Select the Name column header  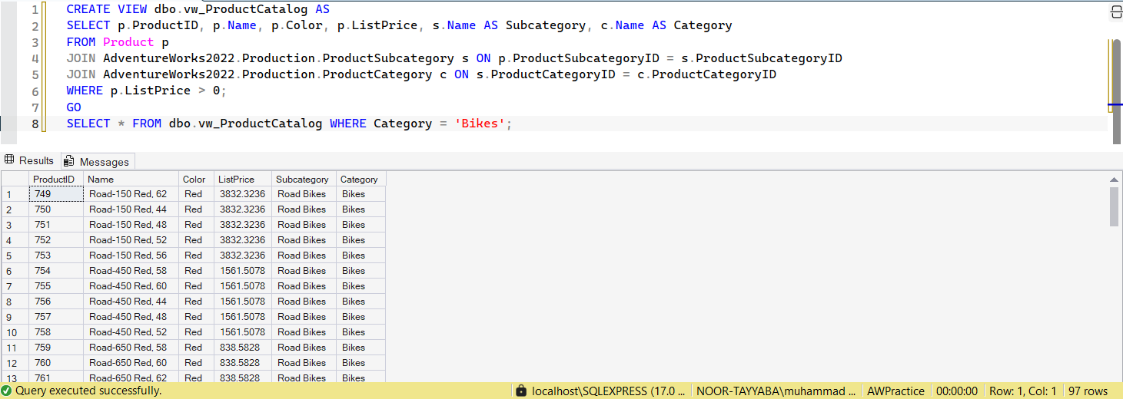(131, 179)
